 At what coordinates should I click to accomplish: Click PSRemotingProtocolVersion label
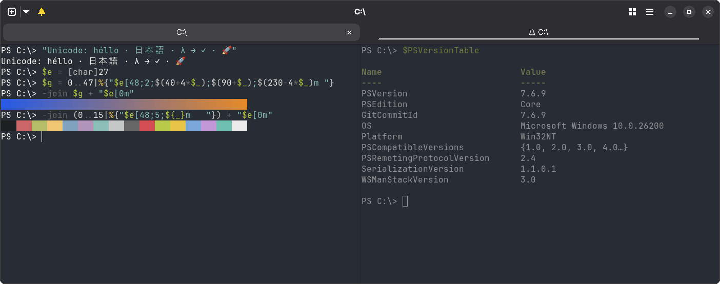pos(426,158)
